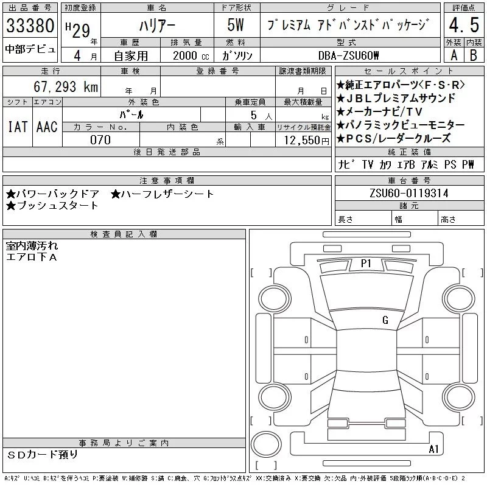Select the color number 070

(x=100, y=140)
